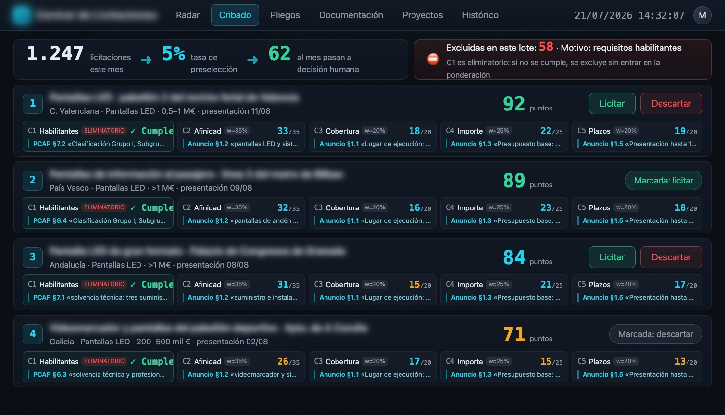Click the 71 puntos total score
Image resolution: width=725 pixels, height=415 pixels.
click(x=527, y=334)
